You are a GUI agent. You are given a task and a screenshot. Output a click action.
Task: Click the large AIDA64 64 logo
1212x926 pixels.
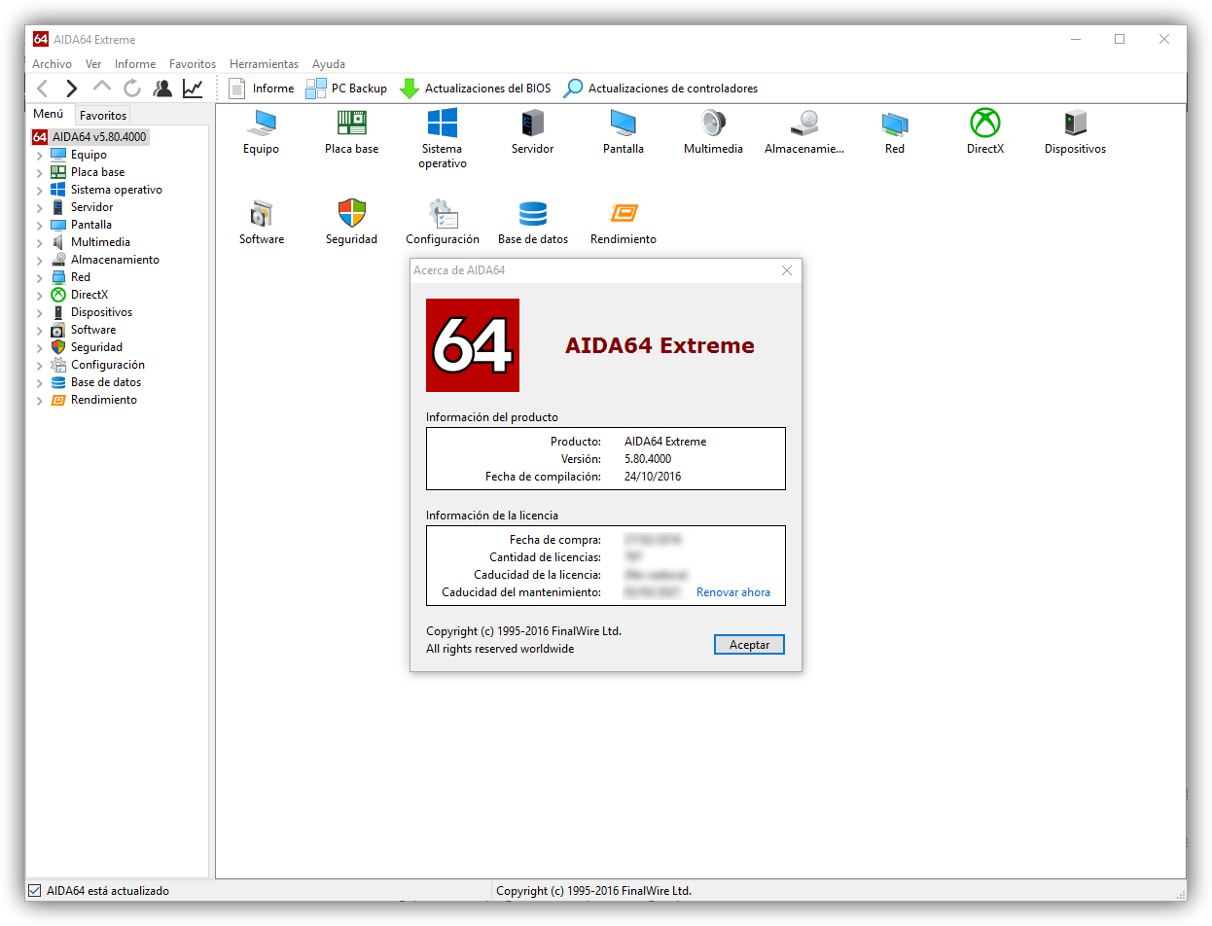pos(473,345)
